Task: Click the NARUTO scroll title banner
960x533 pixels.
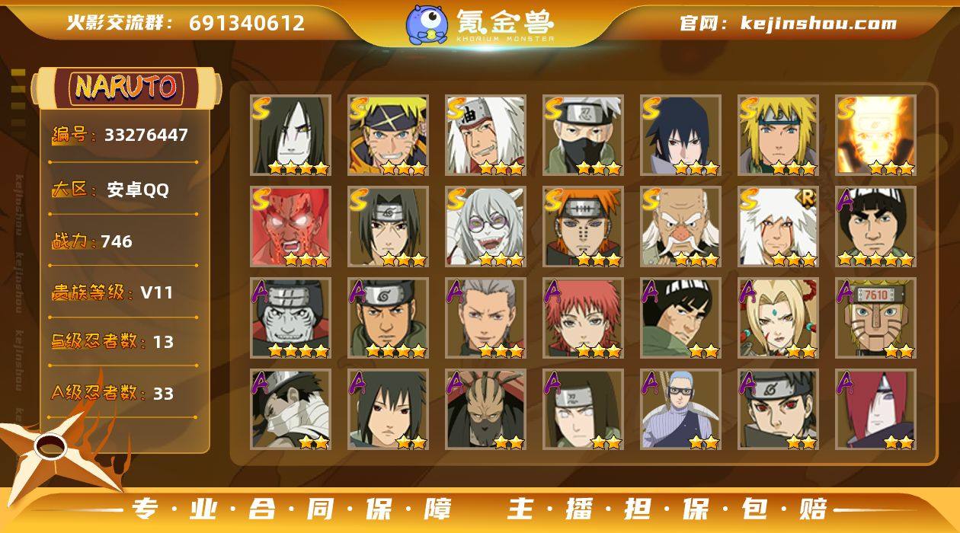Action: pyautogui.click(x=126, y=88)
